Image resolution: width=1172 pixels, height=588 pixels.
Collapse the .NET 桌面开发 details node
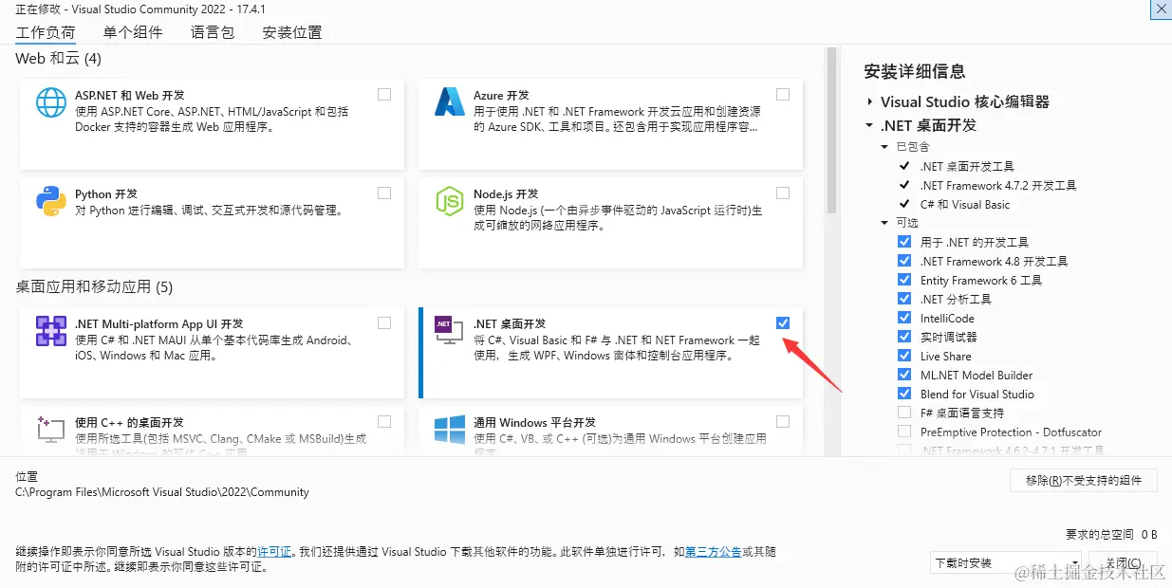869,125
